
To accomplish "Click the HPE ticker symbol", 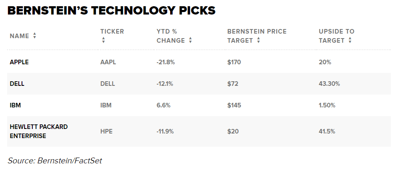I will 106,131.
